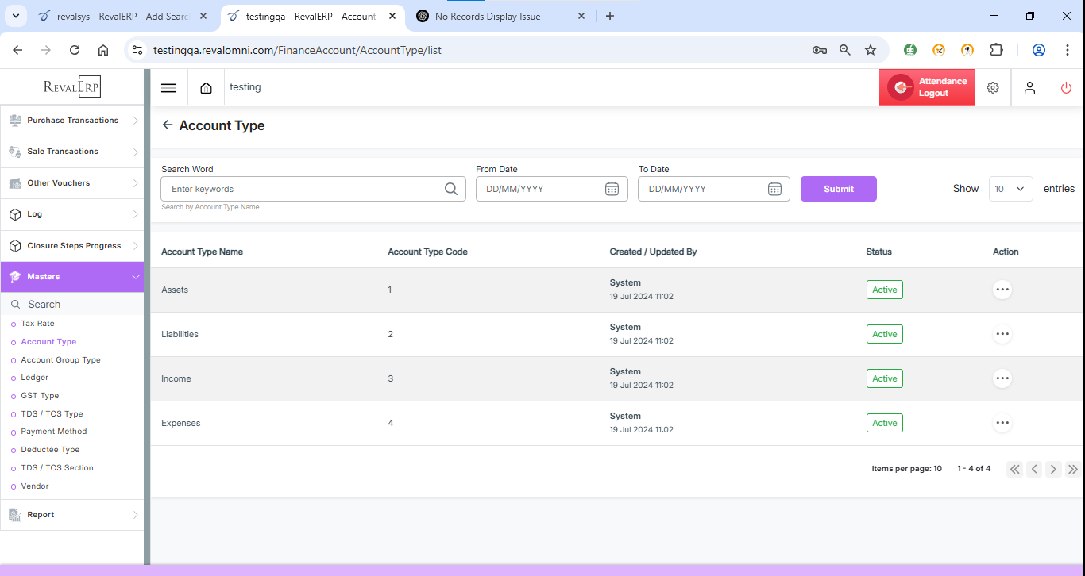Expand the Report sidebar section
The height and width of the screenshot is (576, 1085).
71,515
